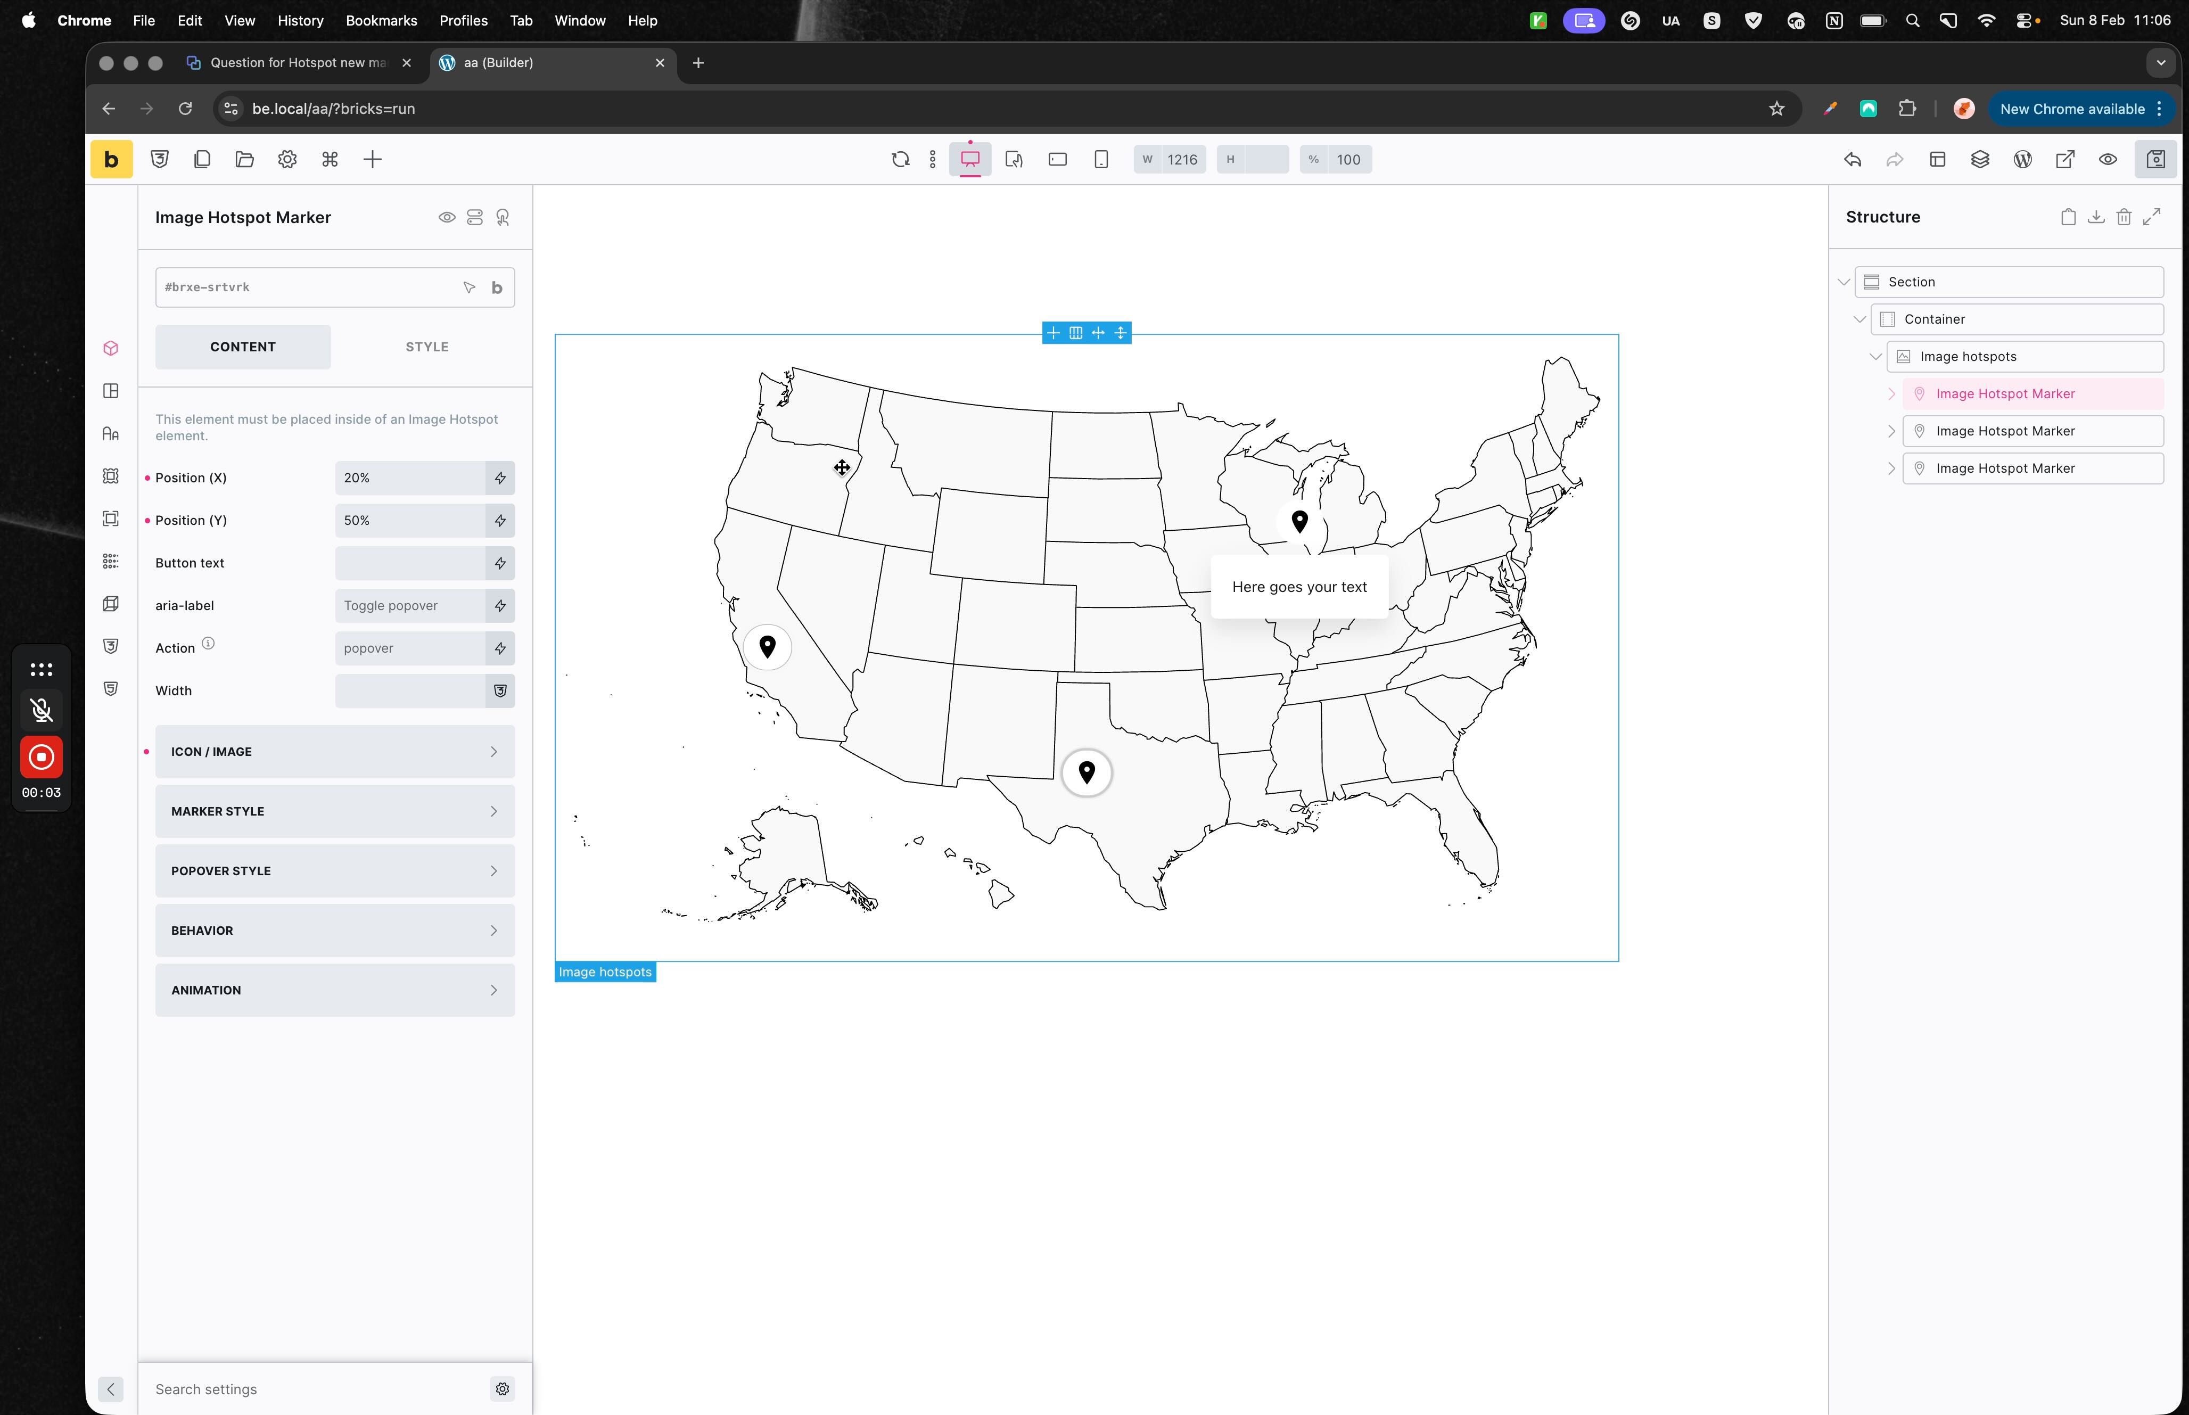Collapse the Container tree chevron
Screen dimensions: 2189x1415
[1860, 320]
